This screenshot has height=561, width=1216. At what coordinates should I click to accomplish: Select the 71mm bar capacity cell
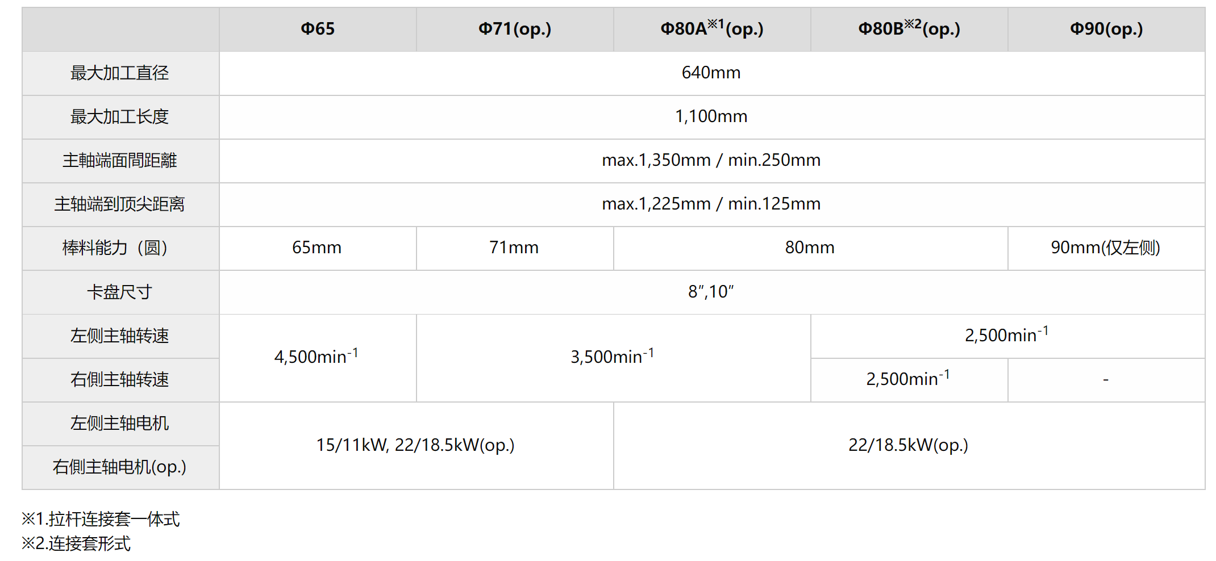click(x=514, y=248)
